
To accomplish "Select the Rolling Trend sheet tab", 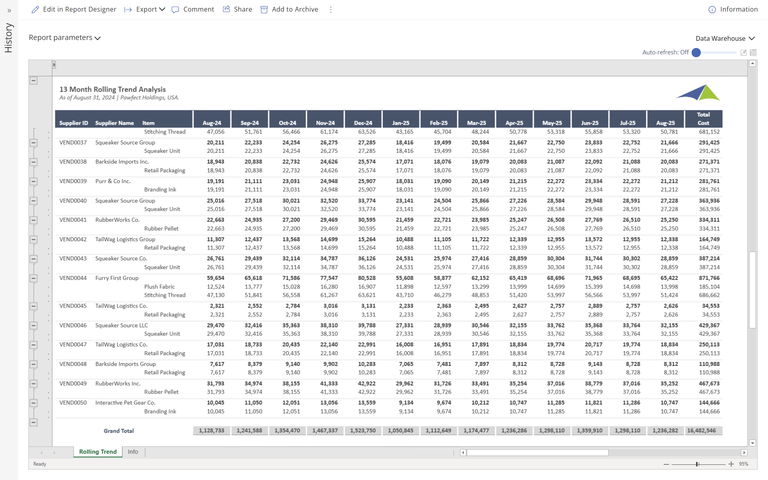I will click(x=98, y=452).
